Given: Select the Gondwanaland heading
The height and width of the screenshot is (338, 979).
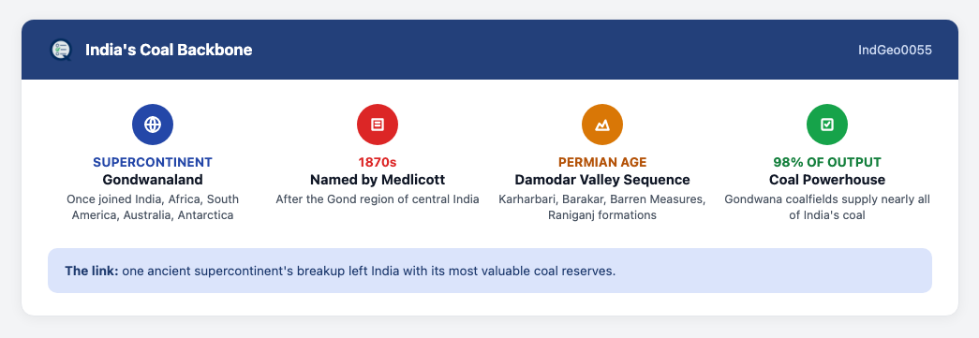Looking at the screenshot, I should pos(153,180).
